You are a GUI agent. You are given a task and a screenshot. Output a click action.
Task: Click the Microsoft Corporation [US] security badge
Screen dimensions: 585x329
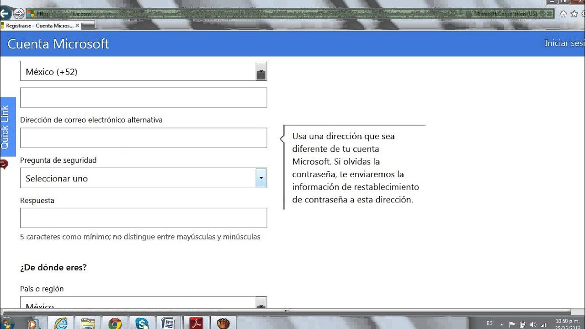505,14
